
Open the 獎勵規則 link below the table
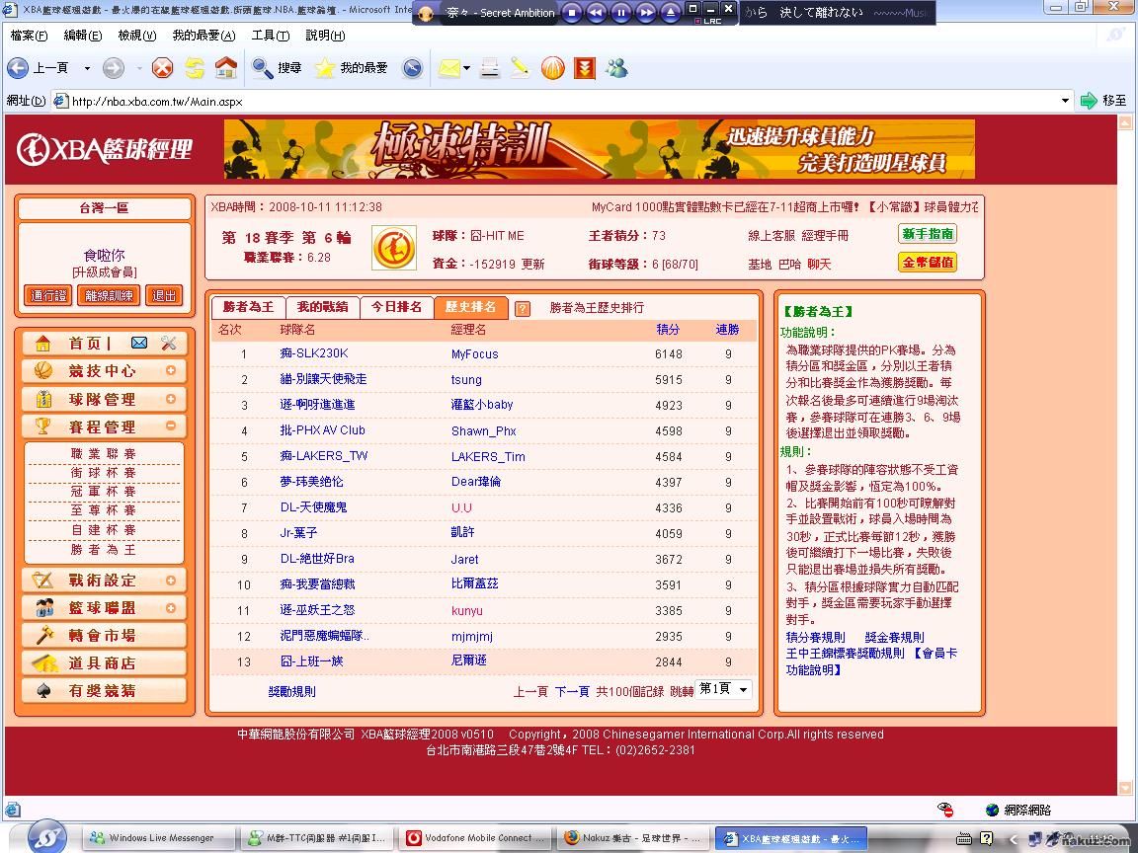(x=292, y=691)
